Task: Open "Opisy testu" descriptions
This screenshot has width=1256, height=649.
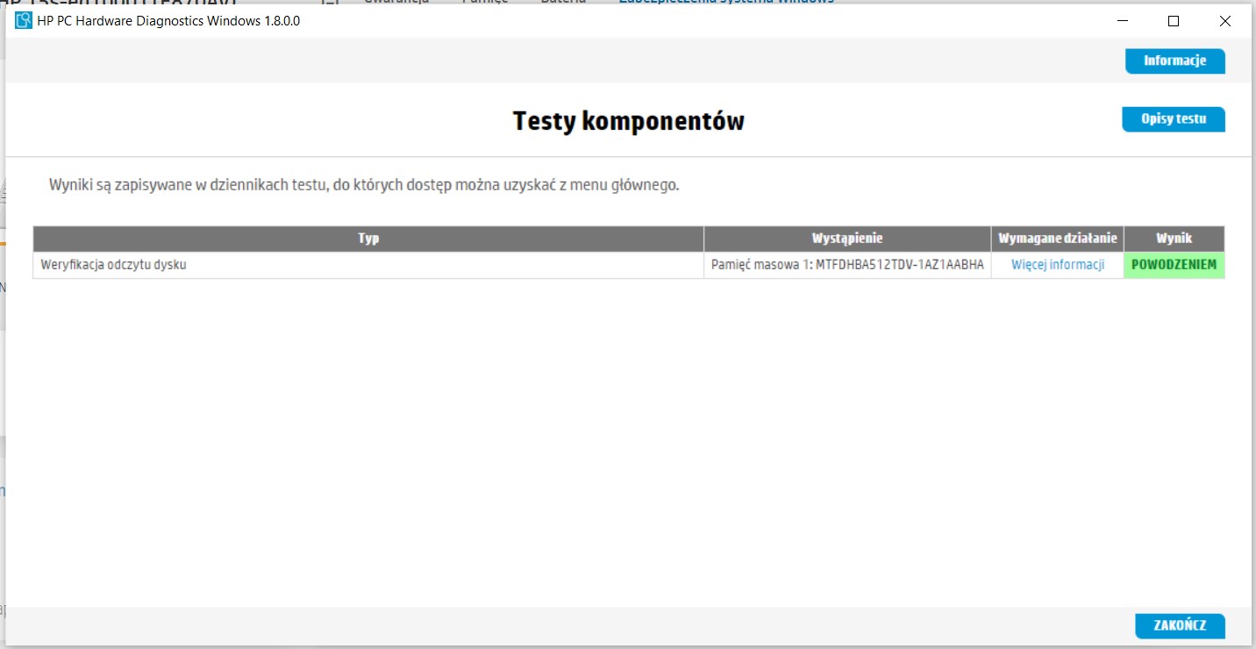Action: click(1173, 119)
